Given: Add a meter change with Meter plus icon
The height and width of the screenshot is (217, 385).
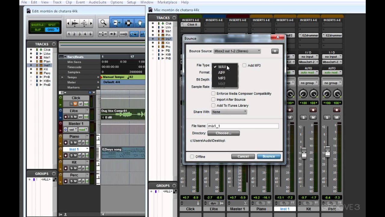Looking at the screenshot, I should click(98, 82).
